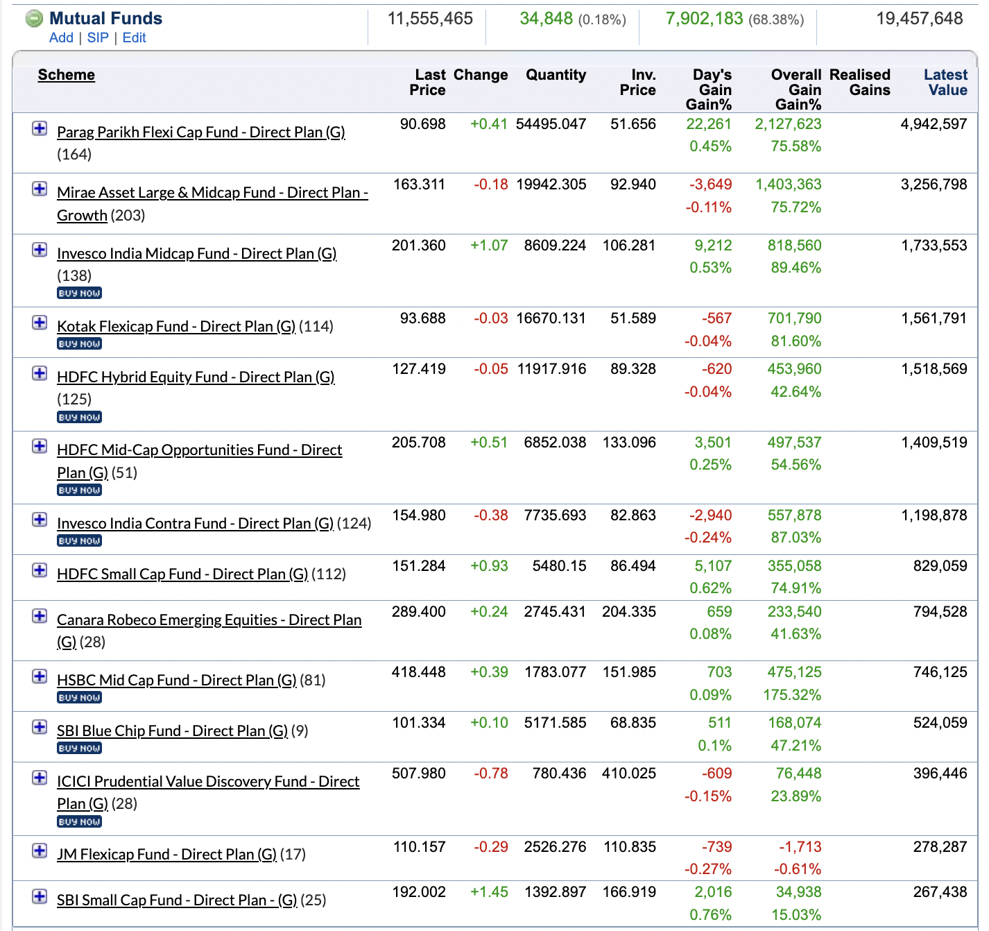Expand HSBC Mid Cap Fund row
The height and width of the screenshot is (931, 989).
tap(40, 676)
